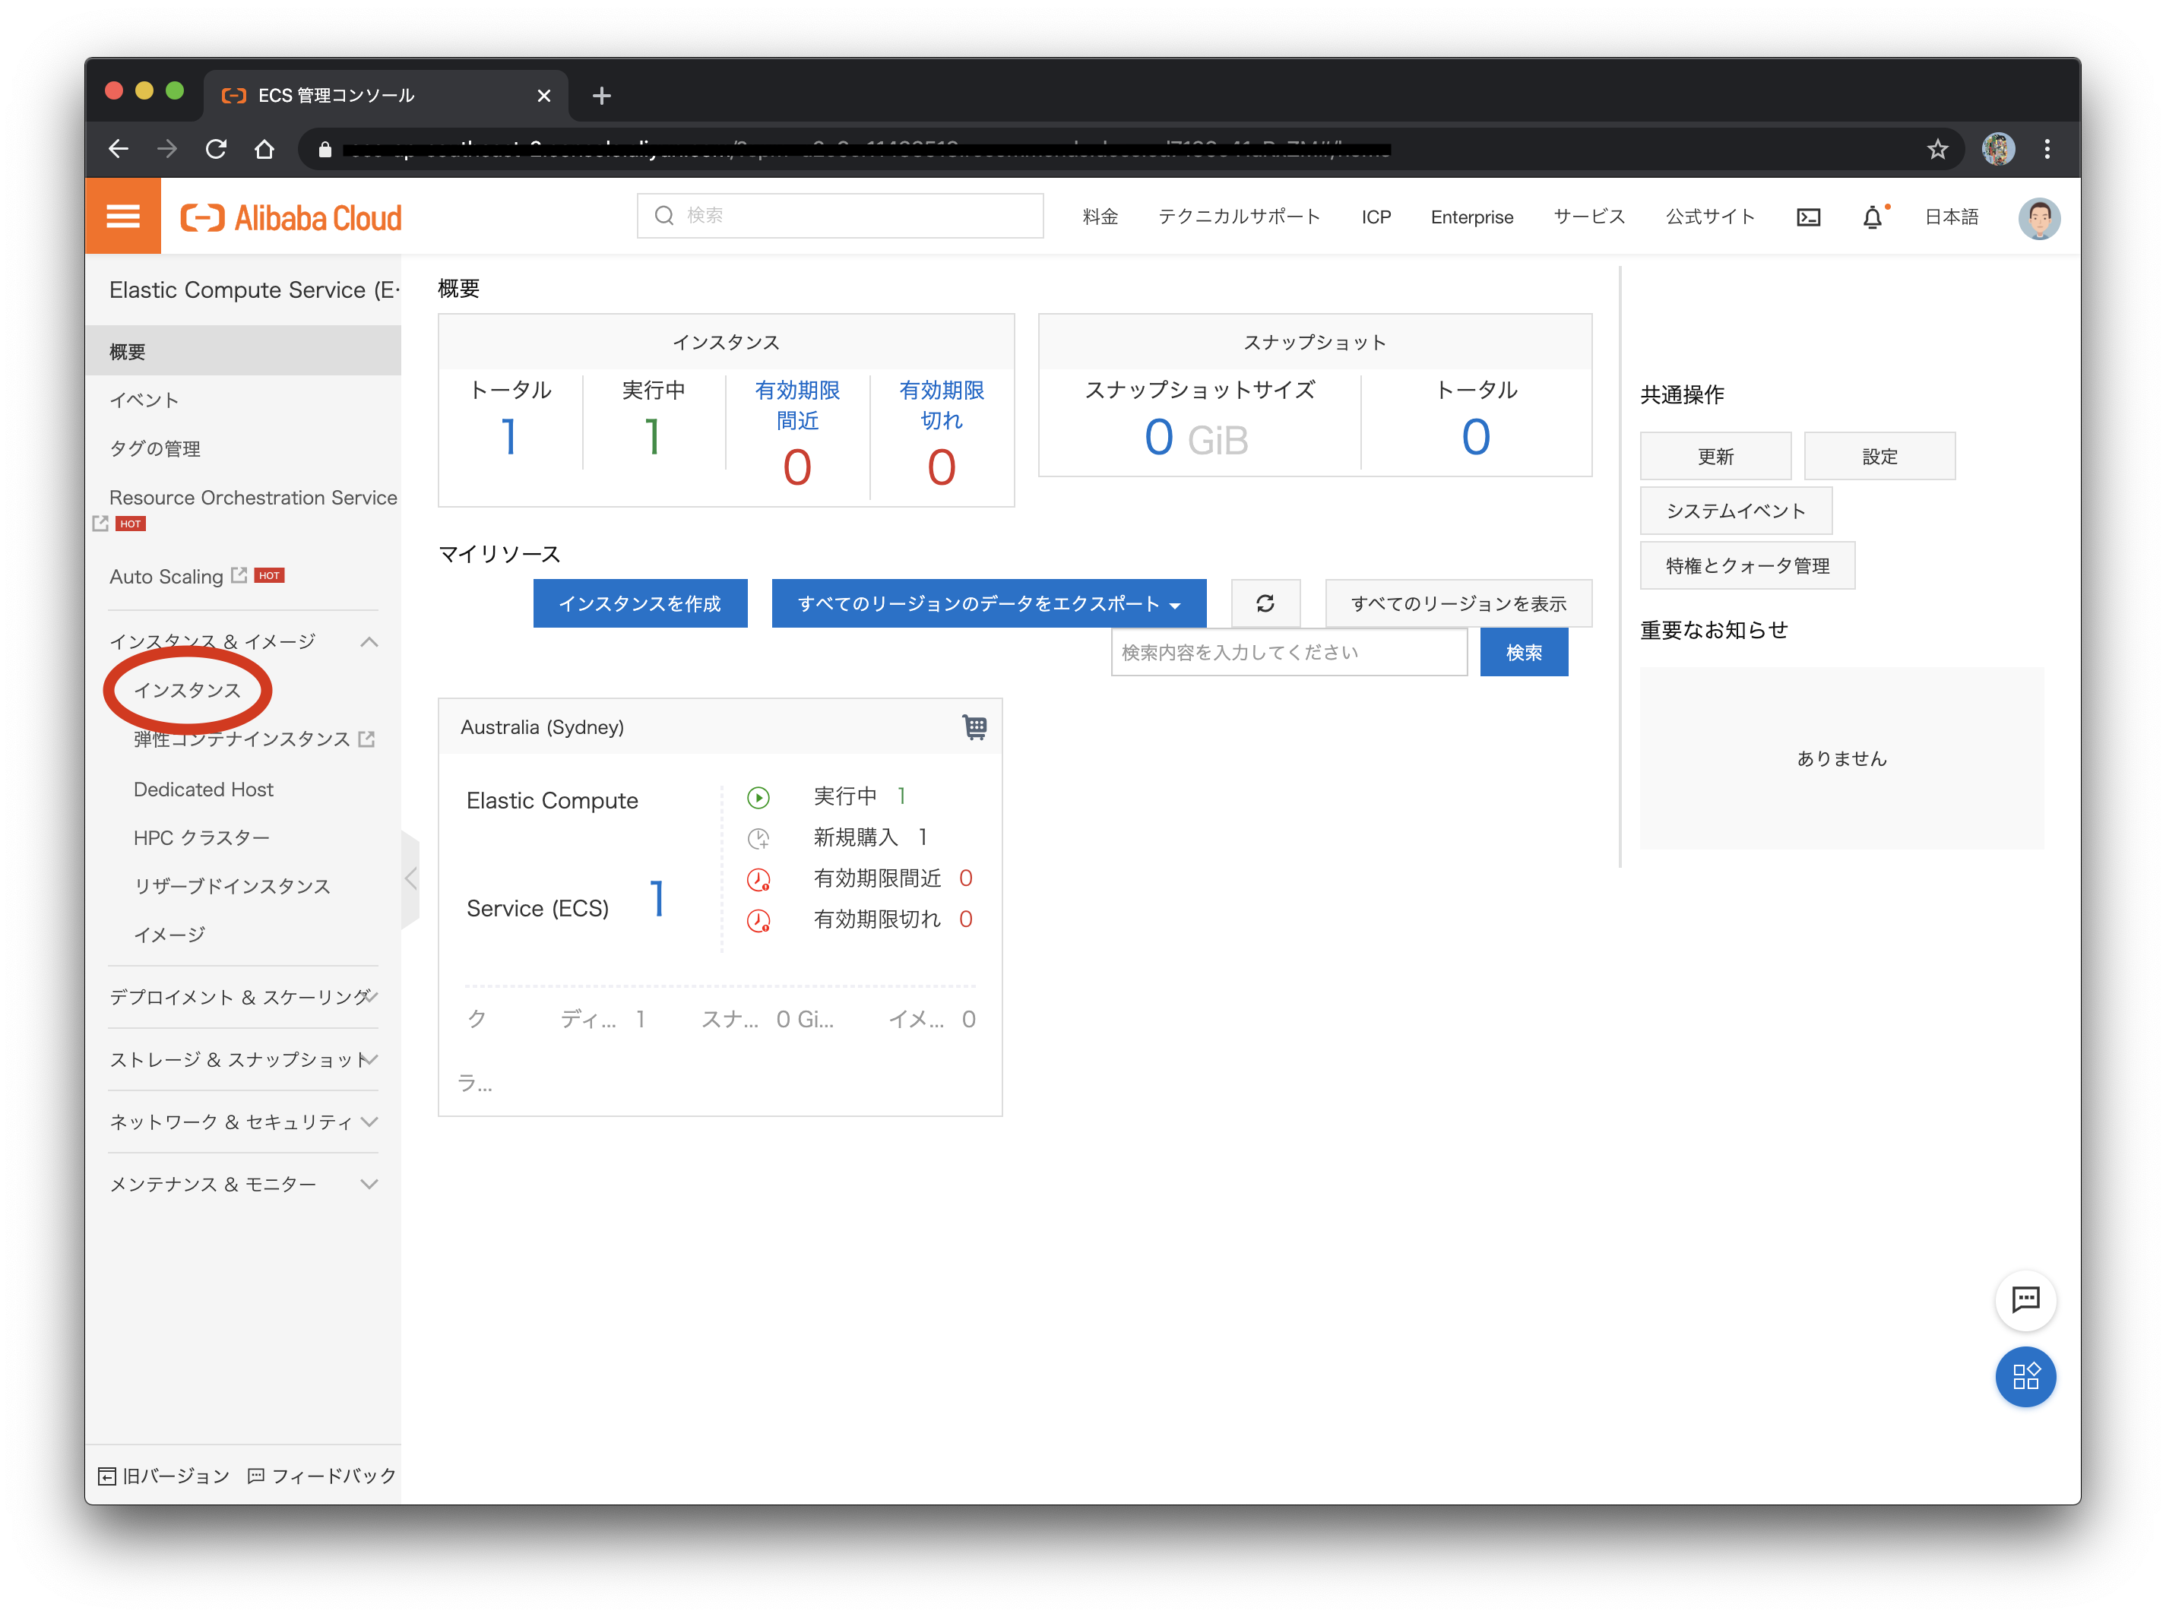Open the orange hamburger navigation menu
The width and height of the screenshot is (2166, 1617).
click(122, 217)
